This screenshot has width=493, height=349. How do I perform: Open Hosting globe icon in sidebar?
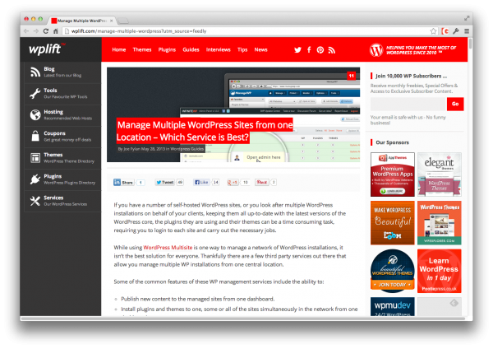pyautogui.click(x=35, y=114)
